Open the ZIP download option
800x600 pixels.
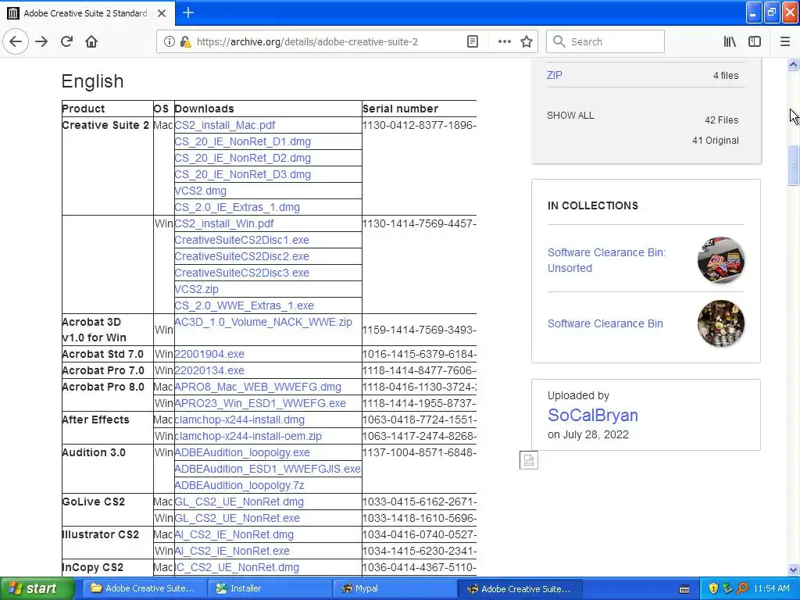coord(554,76)
